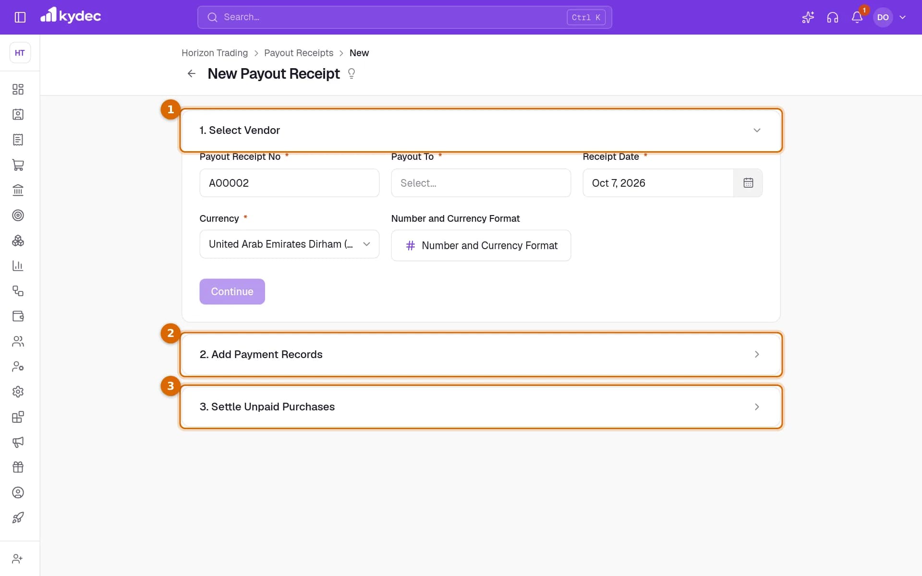Screen dimensions: 922x576
Task: Open the contacts icon in sidebar
Action: click(x=18, y=114)
